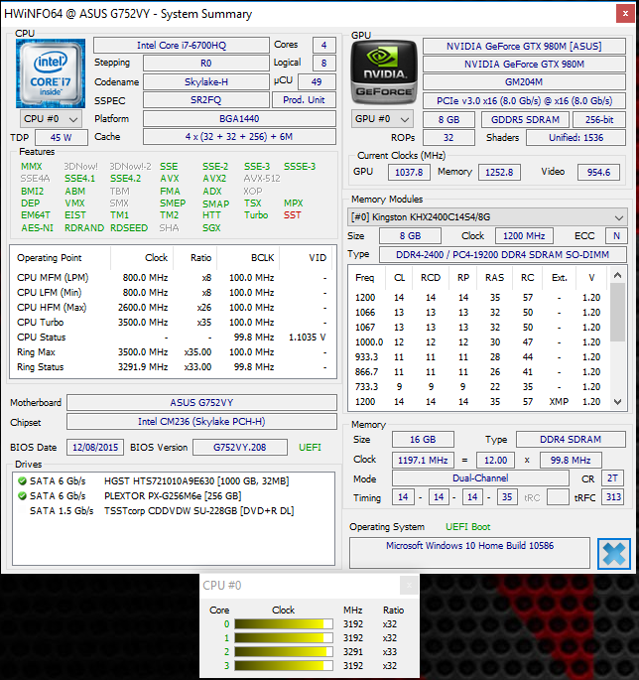
Task: Click the GDDR5 SDRAM memory type field
Action: point(526,120)
